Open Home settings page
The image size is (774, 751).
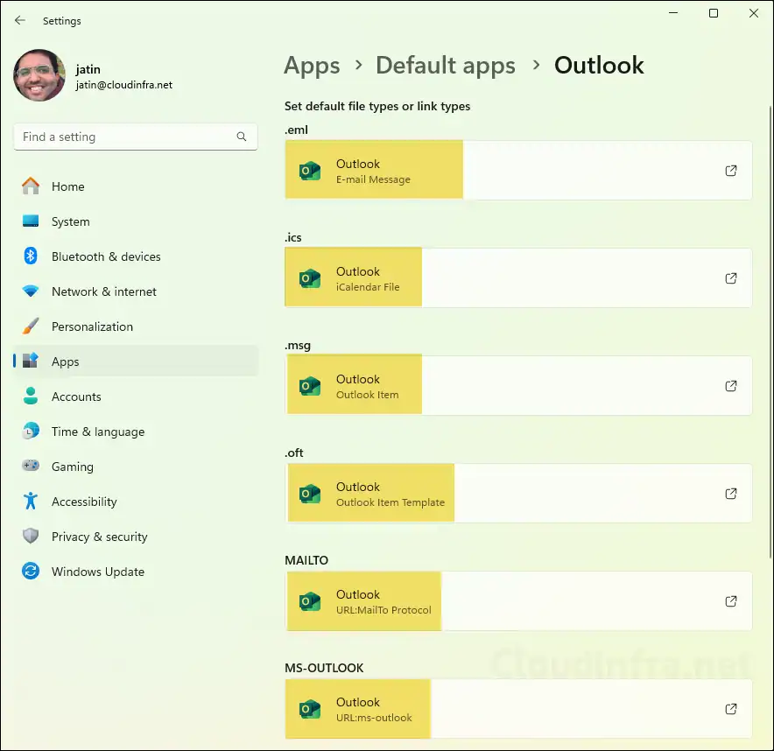136,186
